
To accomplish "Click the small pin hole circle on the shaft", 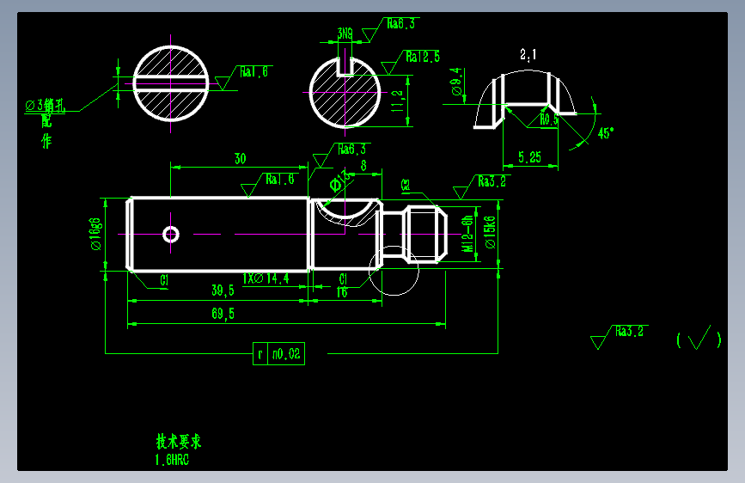I will tap(171, 235).
